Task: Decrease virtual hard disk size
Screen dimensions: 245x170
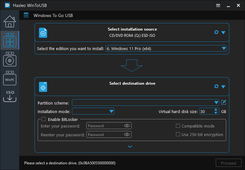Action: 216,113
